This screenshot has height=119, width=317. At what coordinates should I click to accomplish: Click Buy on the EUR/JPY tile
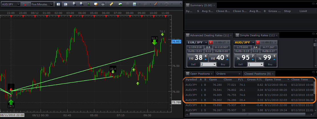point(223,64)
